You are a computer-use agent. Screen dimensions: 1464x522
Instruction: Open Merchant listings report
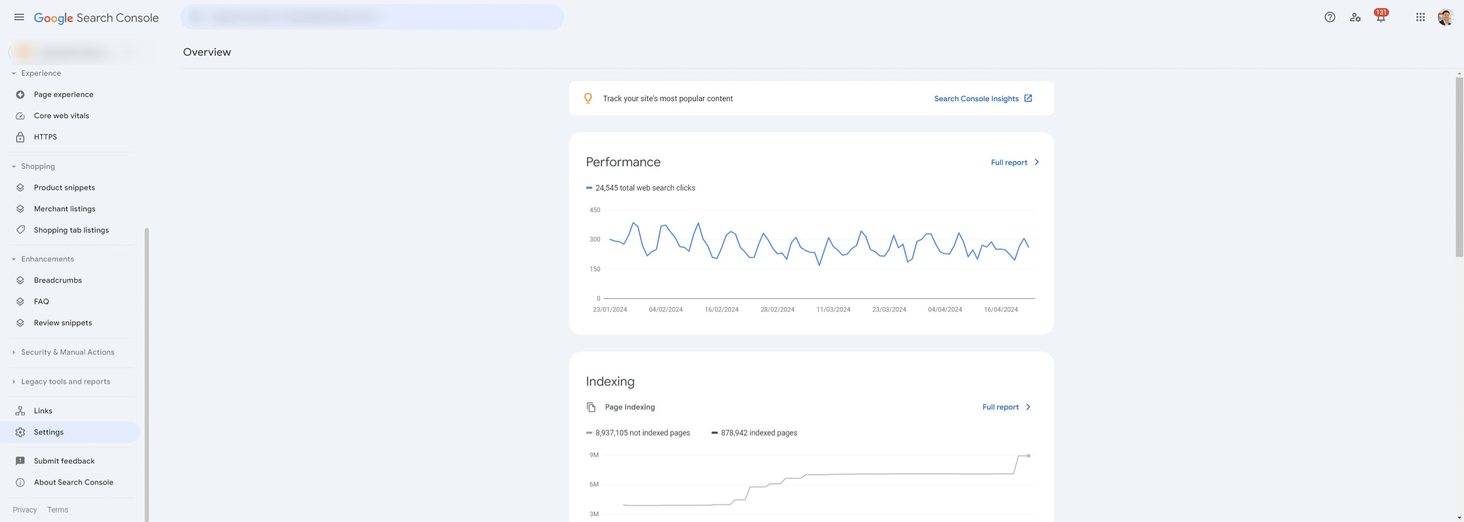click(64, 209)
